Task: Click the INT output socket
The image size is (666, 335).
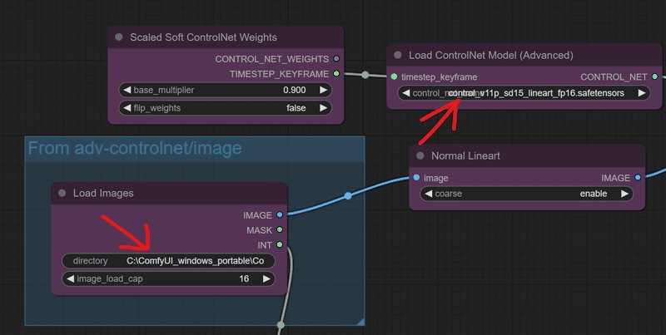Action: [x=280, y=244]
